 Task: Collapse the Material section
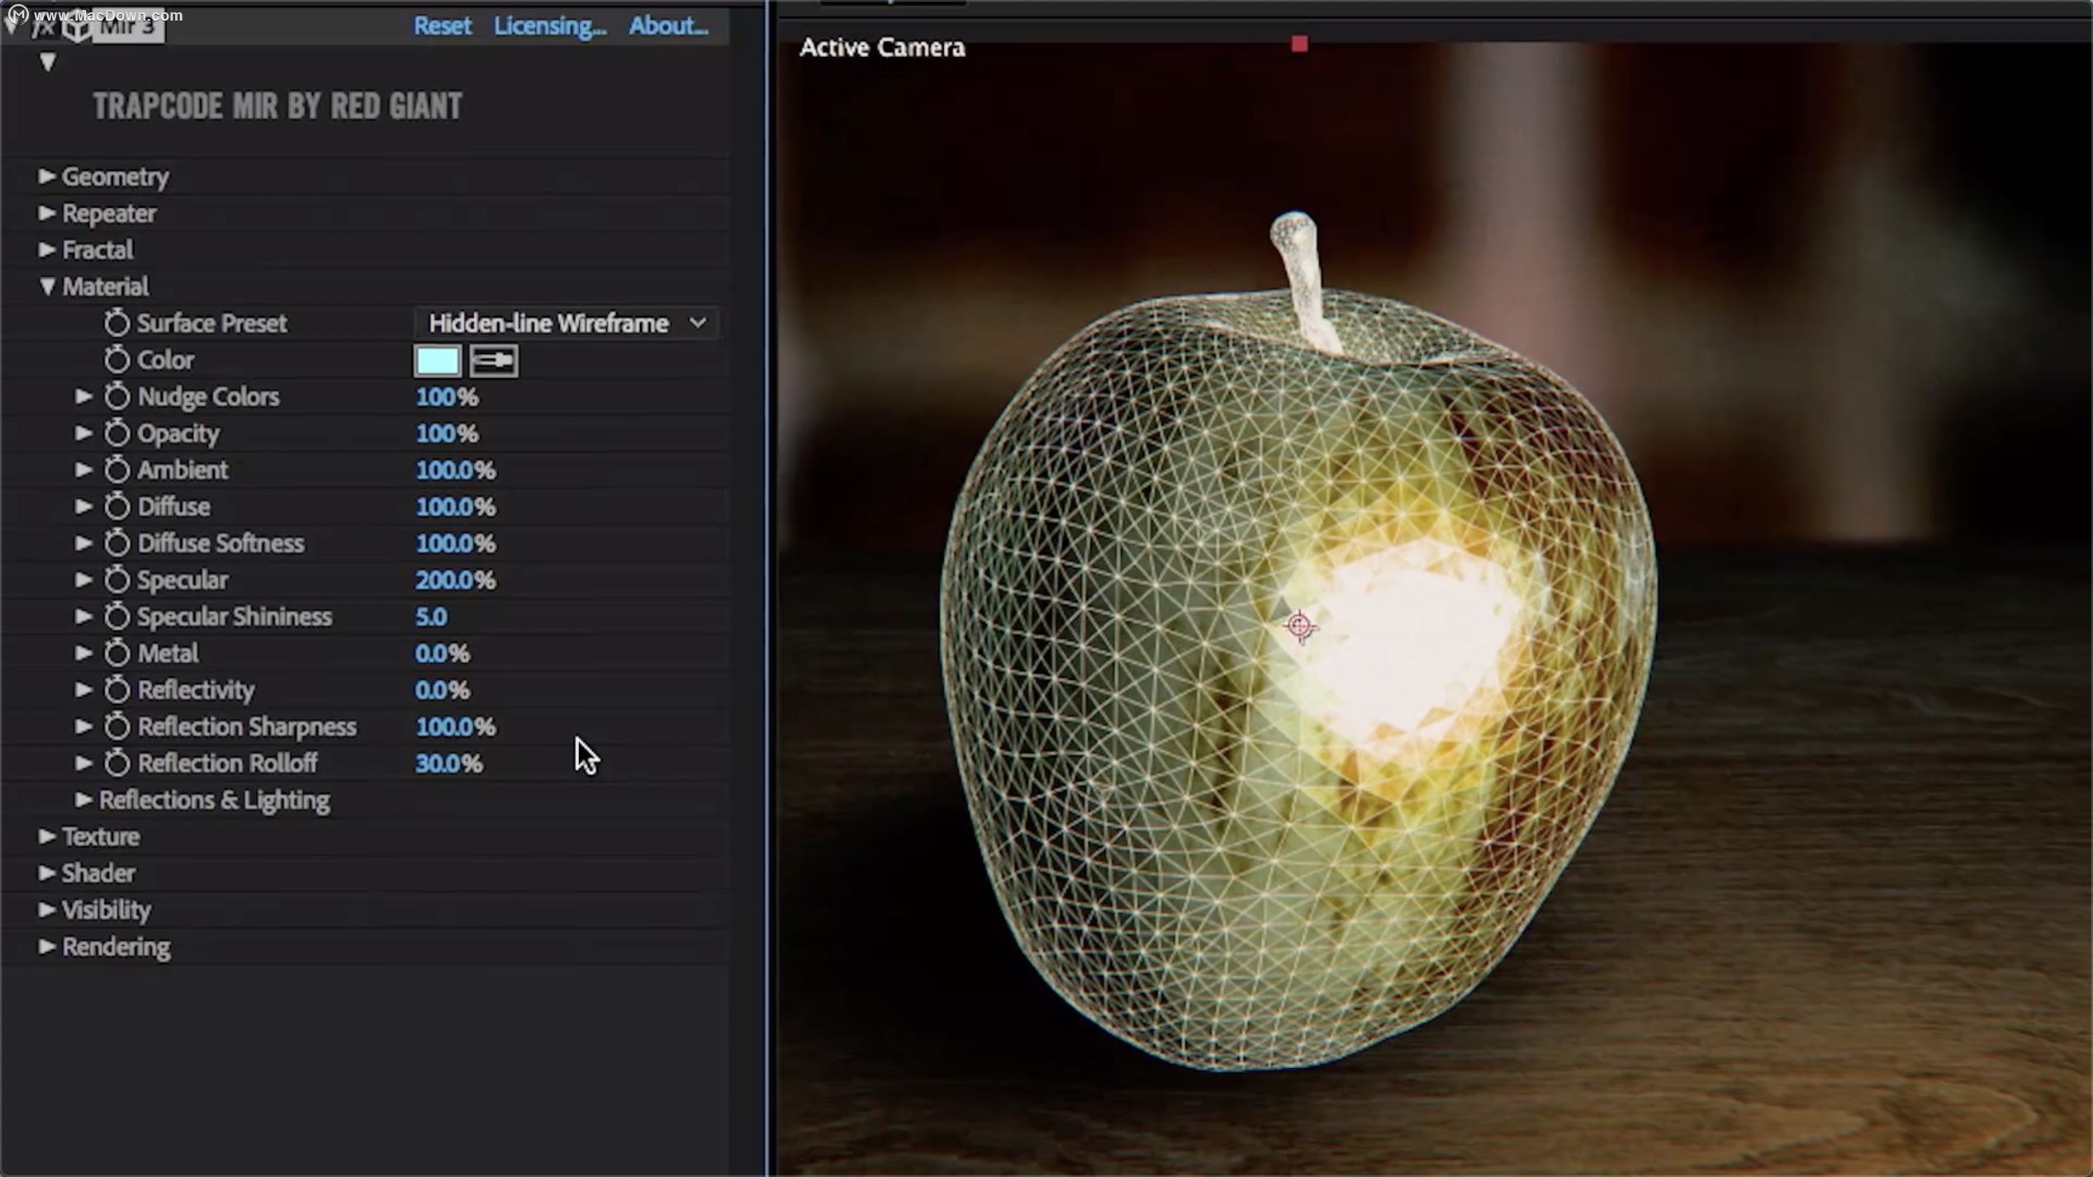pos(47,286)
